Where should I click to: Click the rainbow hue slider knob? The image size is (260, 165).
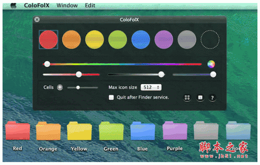(x=47, y=64)
